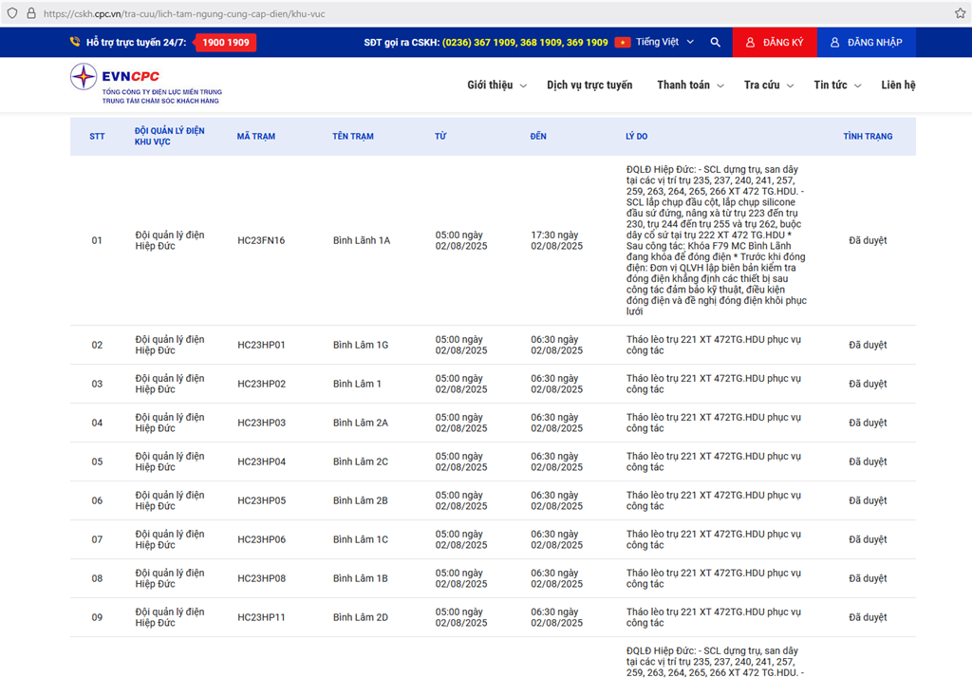Click the search magnifier icon
This screenshot has height=678, width=972.
pos(716,43)
